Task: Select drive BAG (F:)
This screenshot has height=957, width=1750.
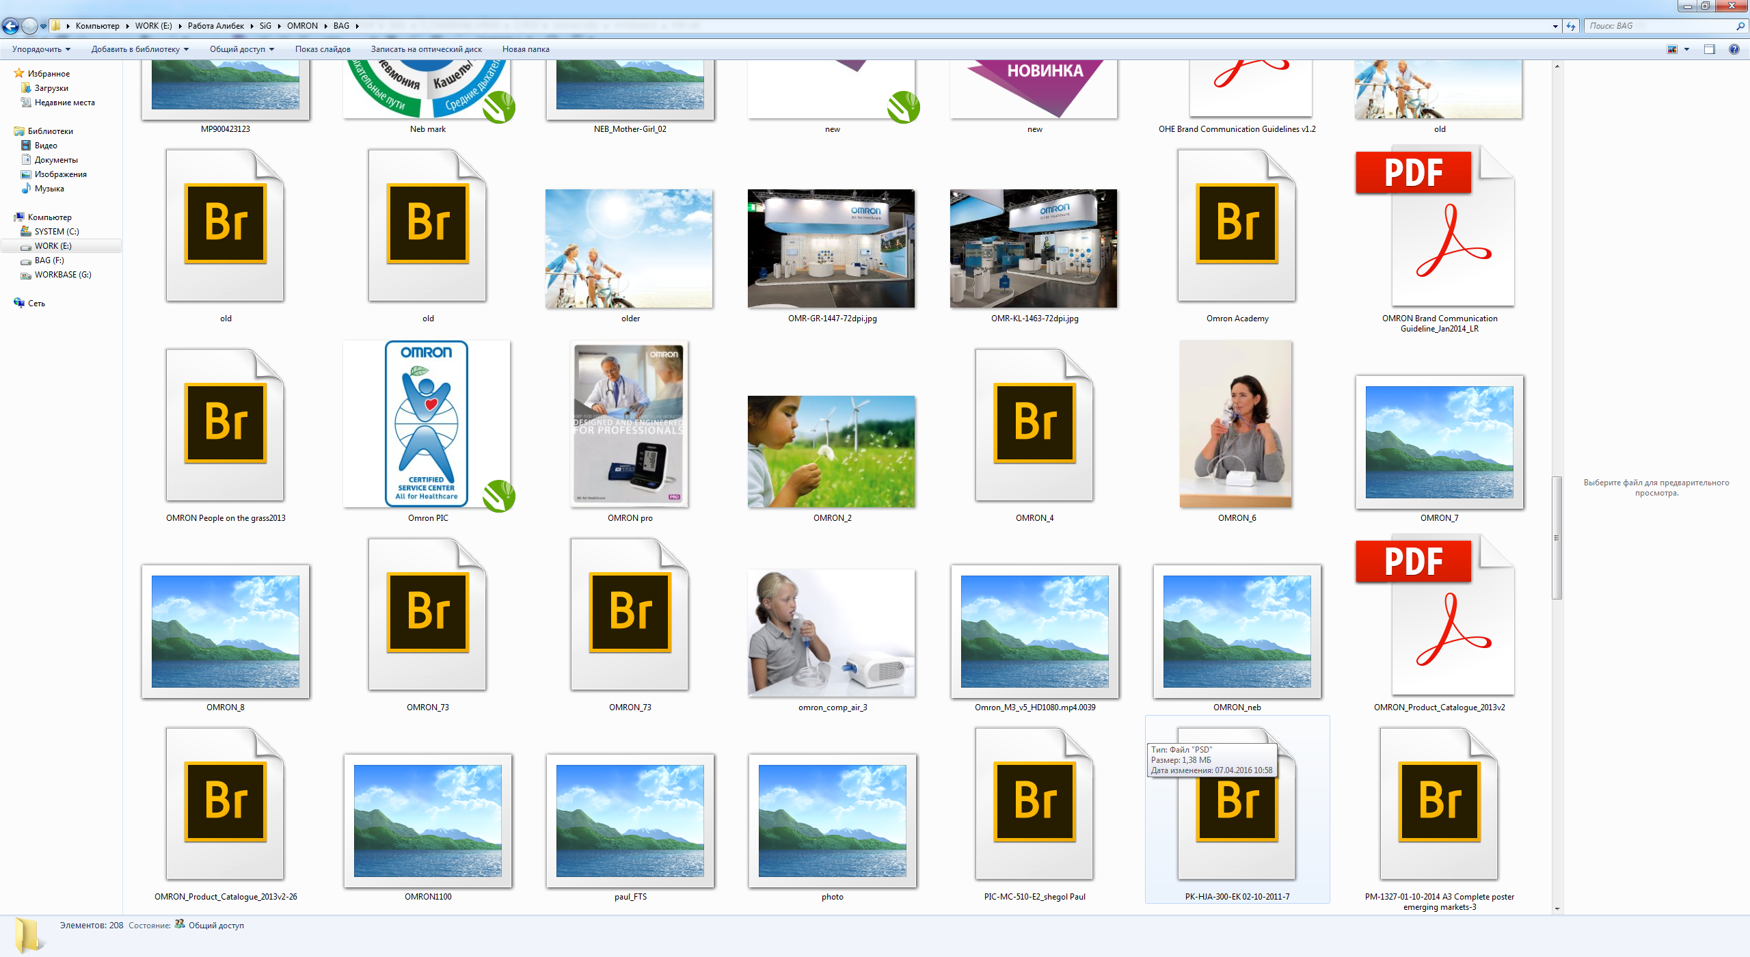Action: pyautogui.click(x=49, y=260)
